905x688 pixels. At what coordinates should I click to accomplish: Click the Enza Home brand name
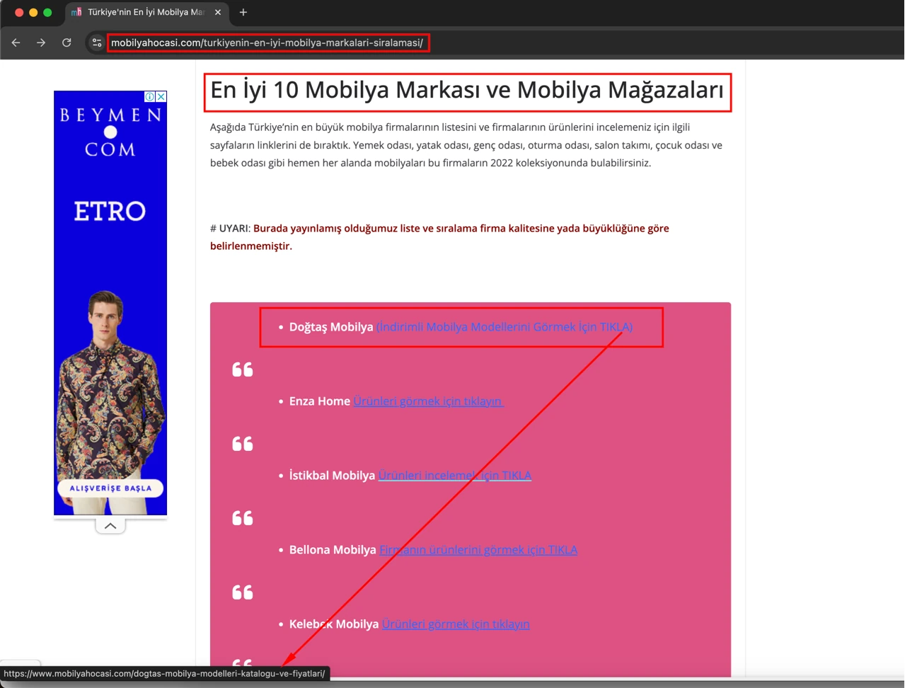[x=319, y=401]
